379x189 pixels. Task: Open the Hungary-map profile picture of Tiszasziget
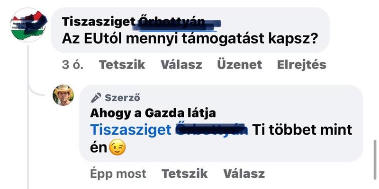(29, 25)
